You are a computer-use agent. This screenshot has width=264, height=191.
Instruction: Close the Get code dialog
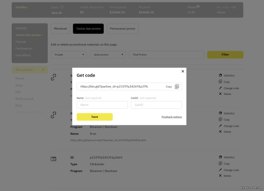tap(183, 71)
